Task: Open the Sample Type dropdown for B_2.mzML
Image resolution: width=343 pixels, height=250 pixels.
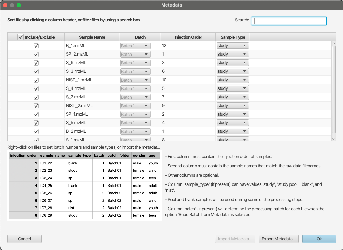Action: pyautogui.click(x=233, y=131)
